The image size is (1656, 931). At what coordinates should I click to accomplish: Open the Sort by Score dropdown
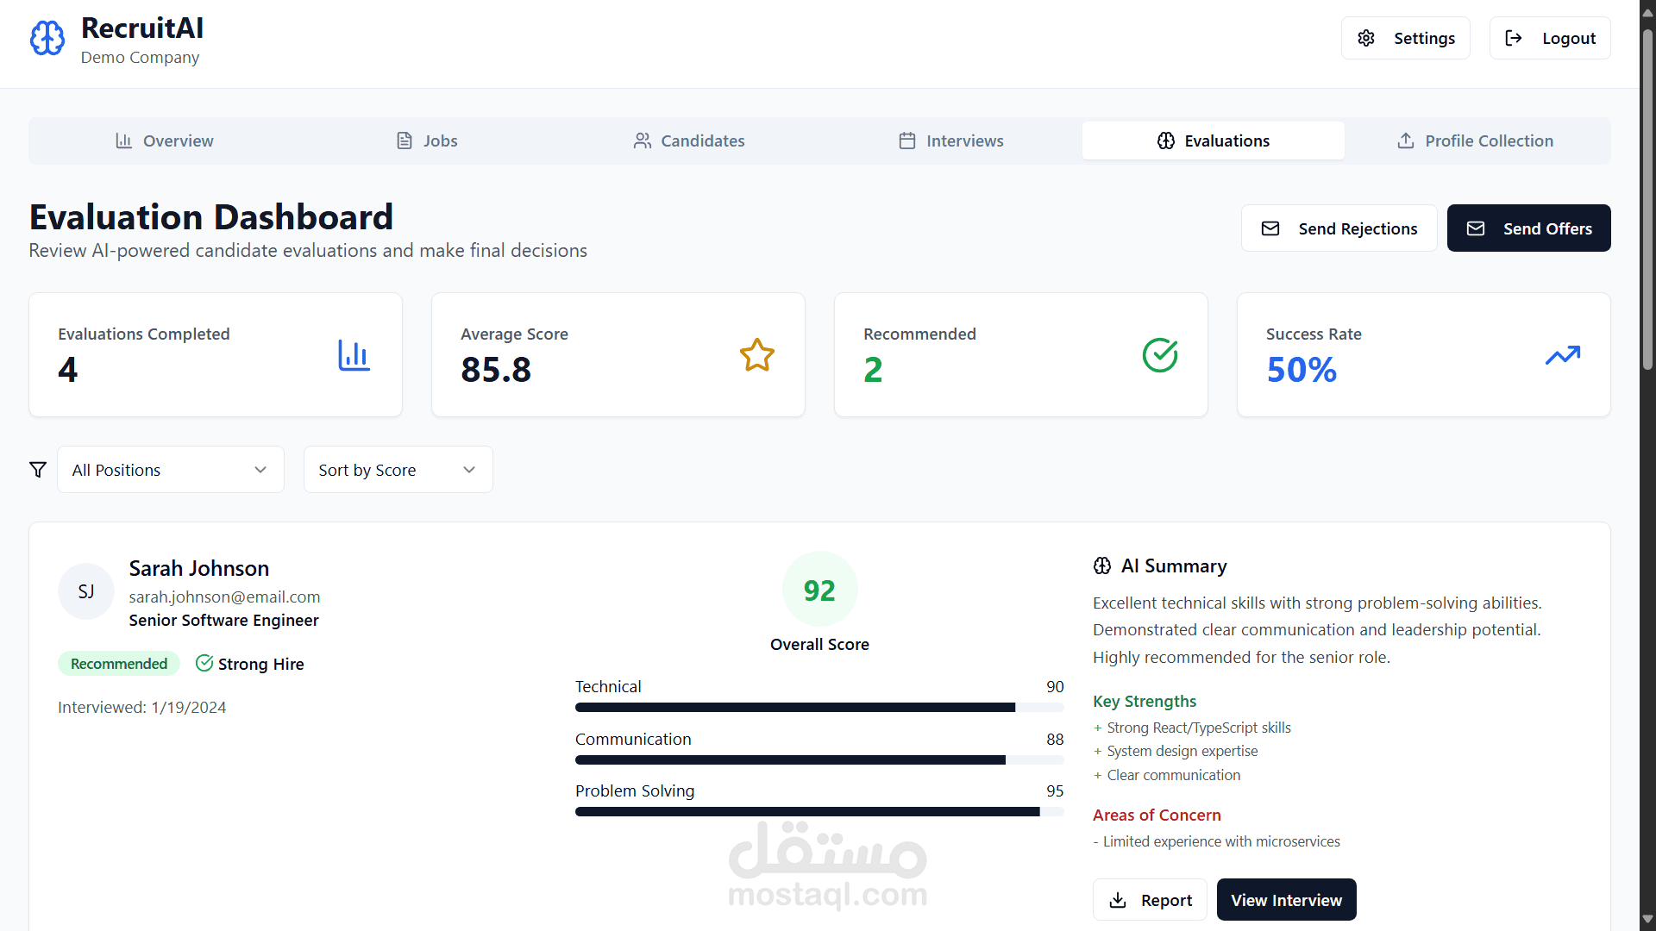click(398, 470)
